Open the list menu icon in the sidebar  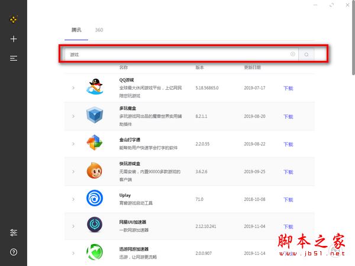point(14,59)
